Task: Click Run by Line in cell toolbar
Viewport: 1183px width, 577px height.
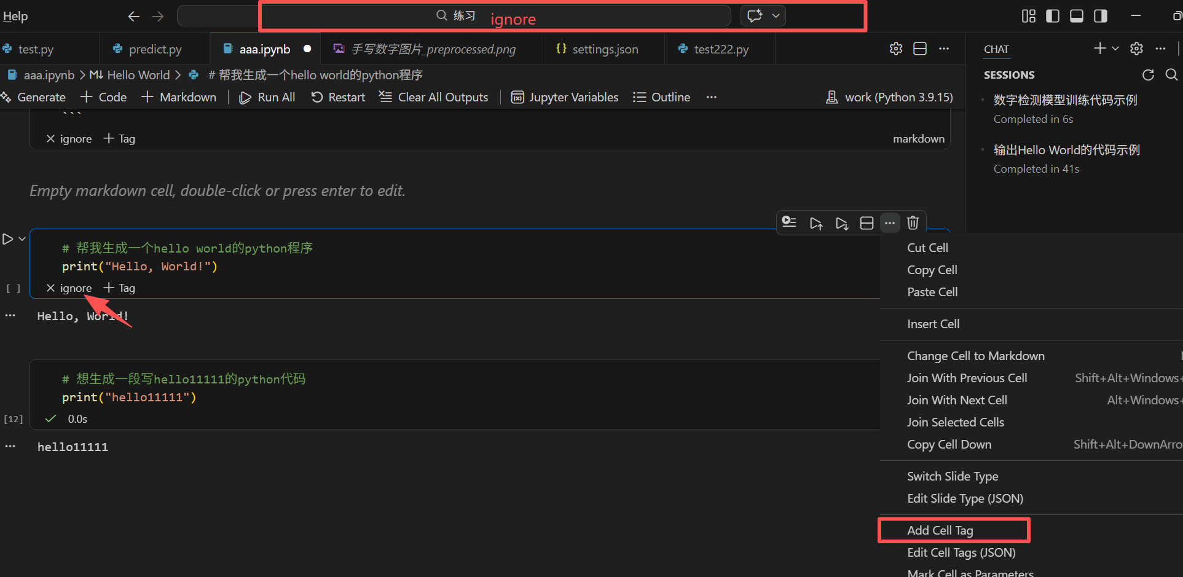Action: point(790,222)
